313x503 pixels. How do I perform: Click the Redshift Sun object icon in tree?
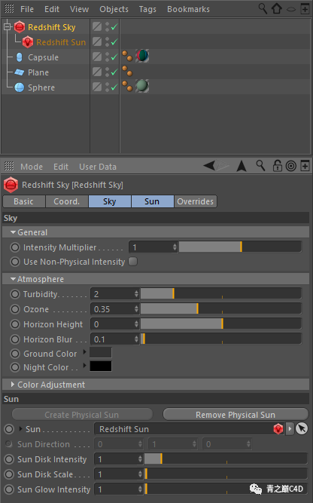click(x=28, y=42)
